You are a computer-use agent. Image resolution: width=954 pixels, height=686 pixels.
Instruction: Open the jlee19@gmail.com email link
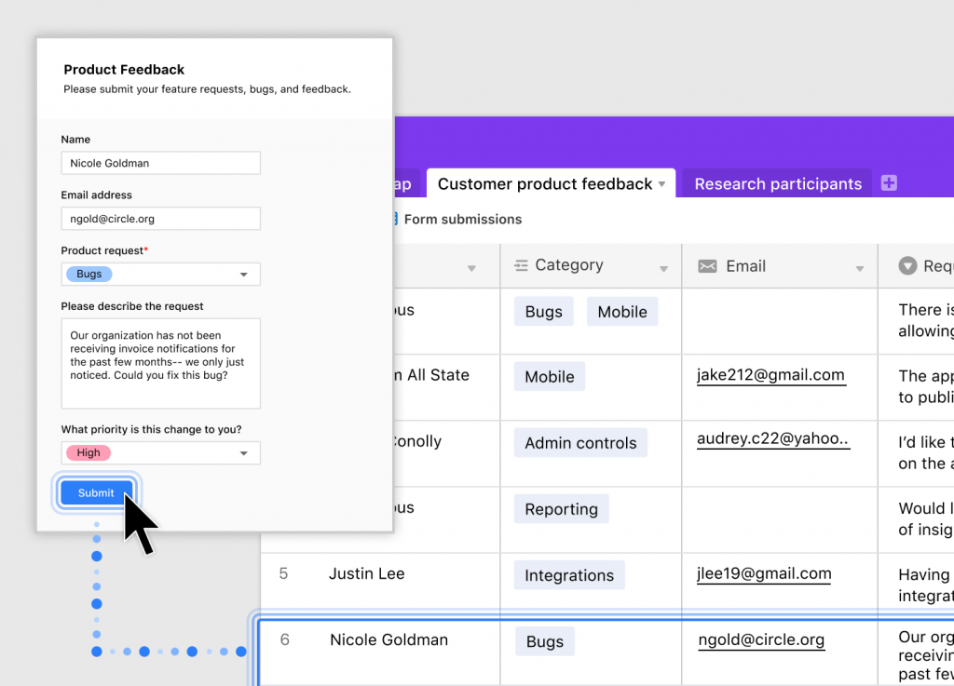point(764,574)
